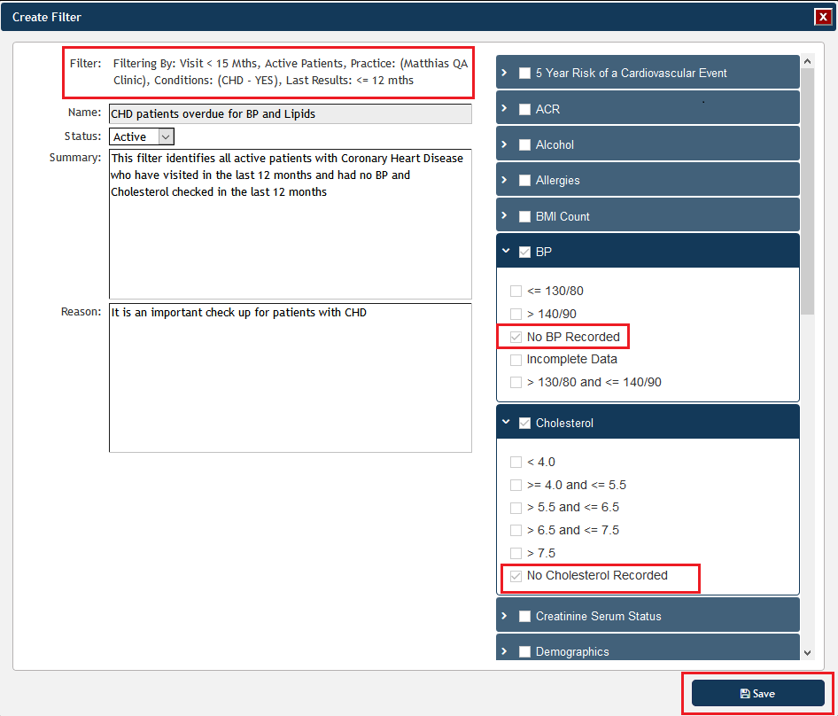Tick the Allergies checkbox

coord(524,180)
